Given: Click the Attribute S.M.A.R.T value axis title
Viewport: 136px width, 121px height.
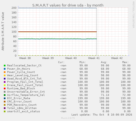Looking at the screenshot, I should [3, 31].
